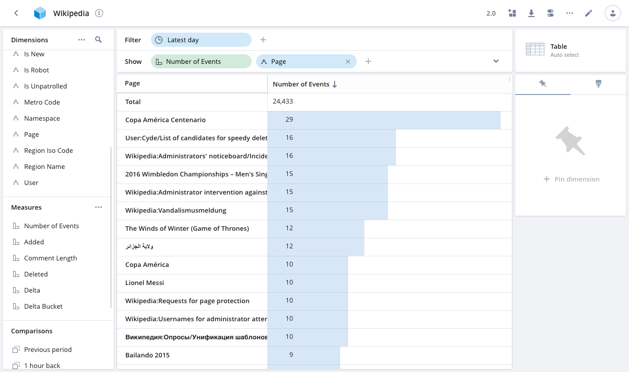Image resolution: width=629 pixels, height=372 pixels.
Task: Click Pin dimension
Action: 572,179
